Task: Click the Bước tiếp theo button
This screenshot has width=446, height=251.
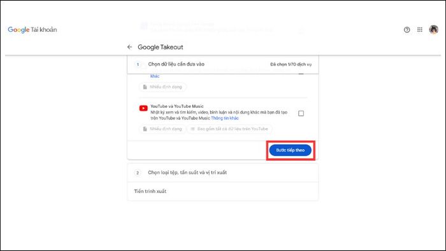Action: tap(290, 150)
